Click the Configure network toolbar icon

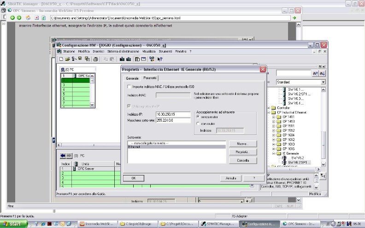152,59
